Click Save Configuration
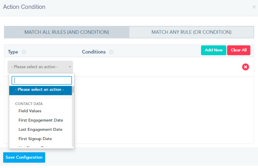This screenshot has height=168, width=258. pos(24,157)
